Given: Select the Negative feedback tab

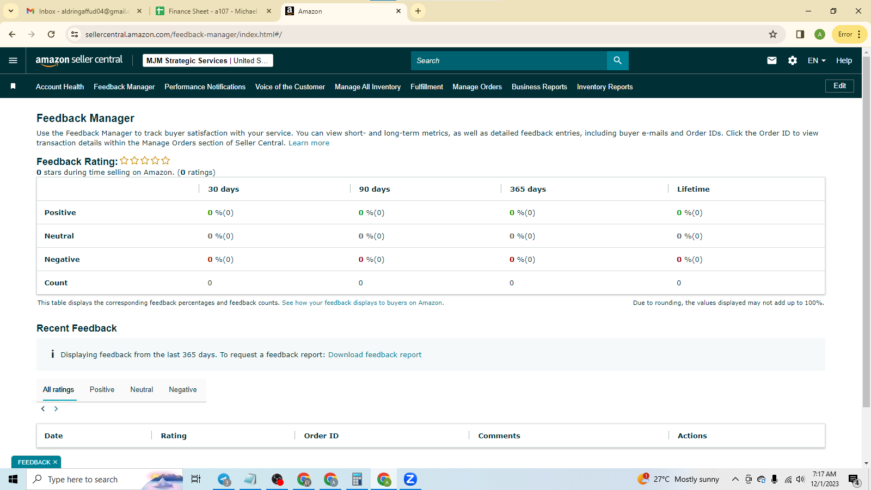Looking at the screenshot, I should tap(183, 389).
